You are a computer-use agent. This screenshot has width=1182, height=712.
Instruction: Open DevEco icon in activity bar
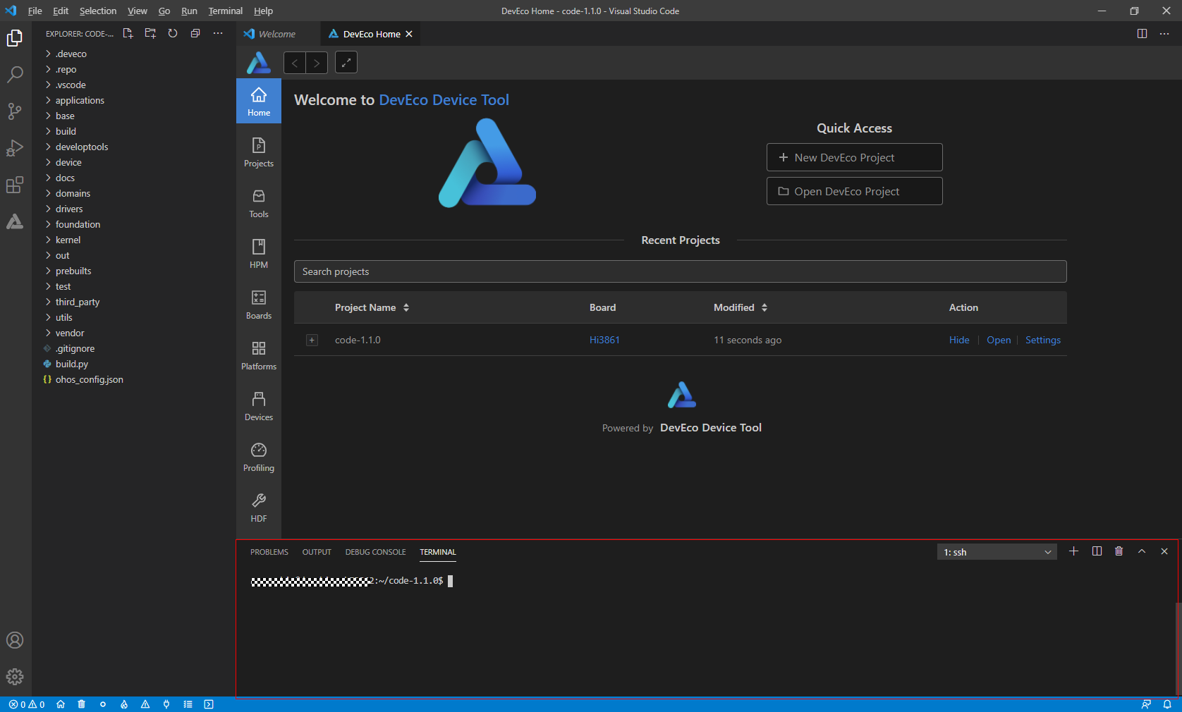tap(15, 221)
